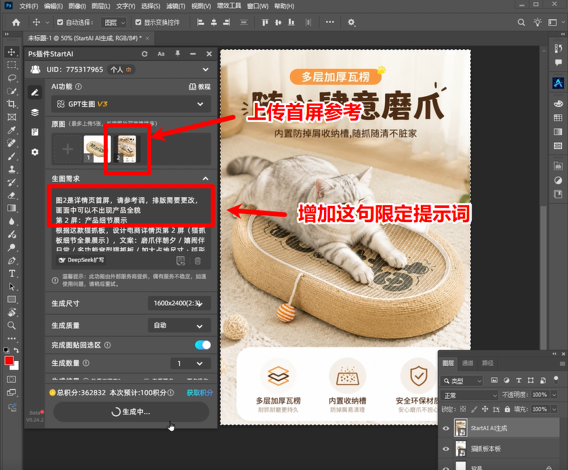The image size is (568, 470).
Task: Open the 不透明度 100% opacity slider arrow
Action: coord(554,395)
